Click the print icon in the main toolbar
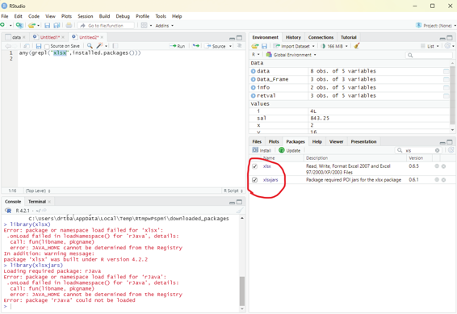Screen dimensions: 457x314 [69, 25]
